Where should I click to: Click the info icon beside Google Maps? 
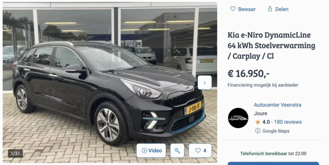tap(257, 131)
